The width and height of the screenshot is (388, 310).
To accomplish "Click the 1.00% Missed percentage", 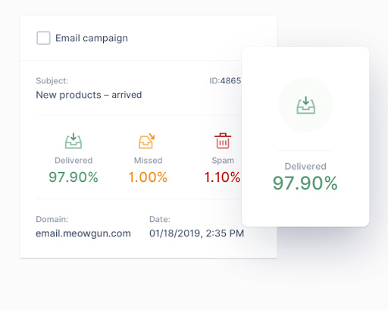I will 148,177.
